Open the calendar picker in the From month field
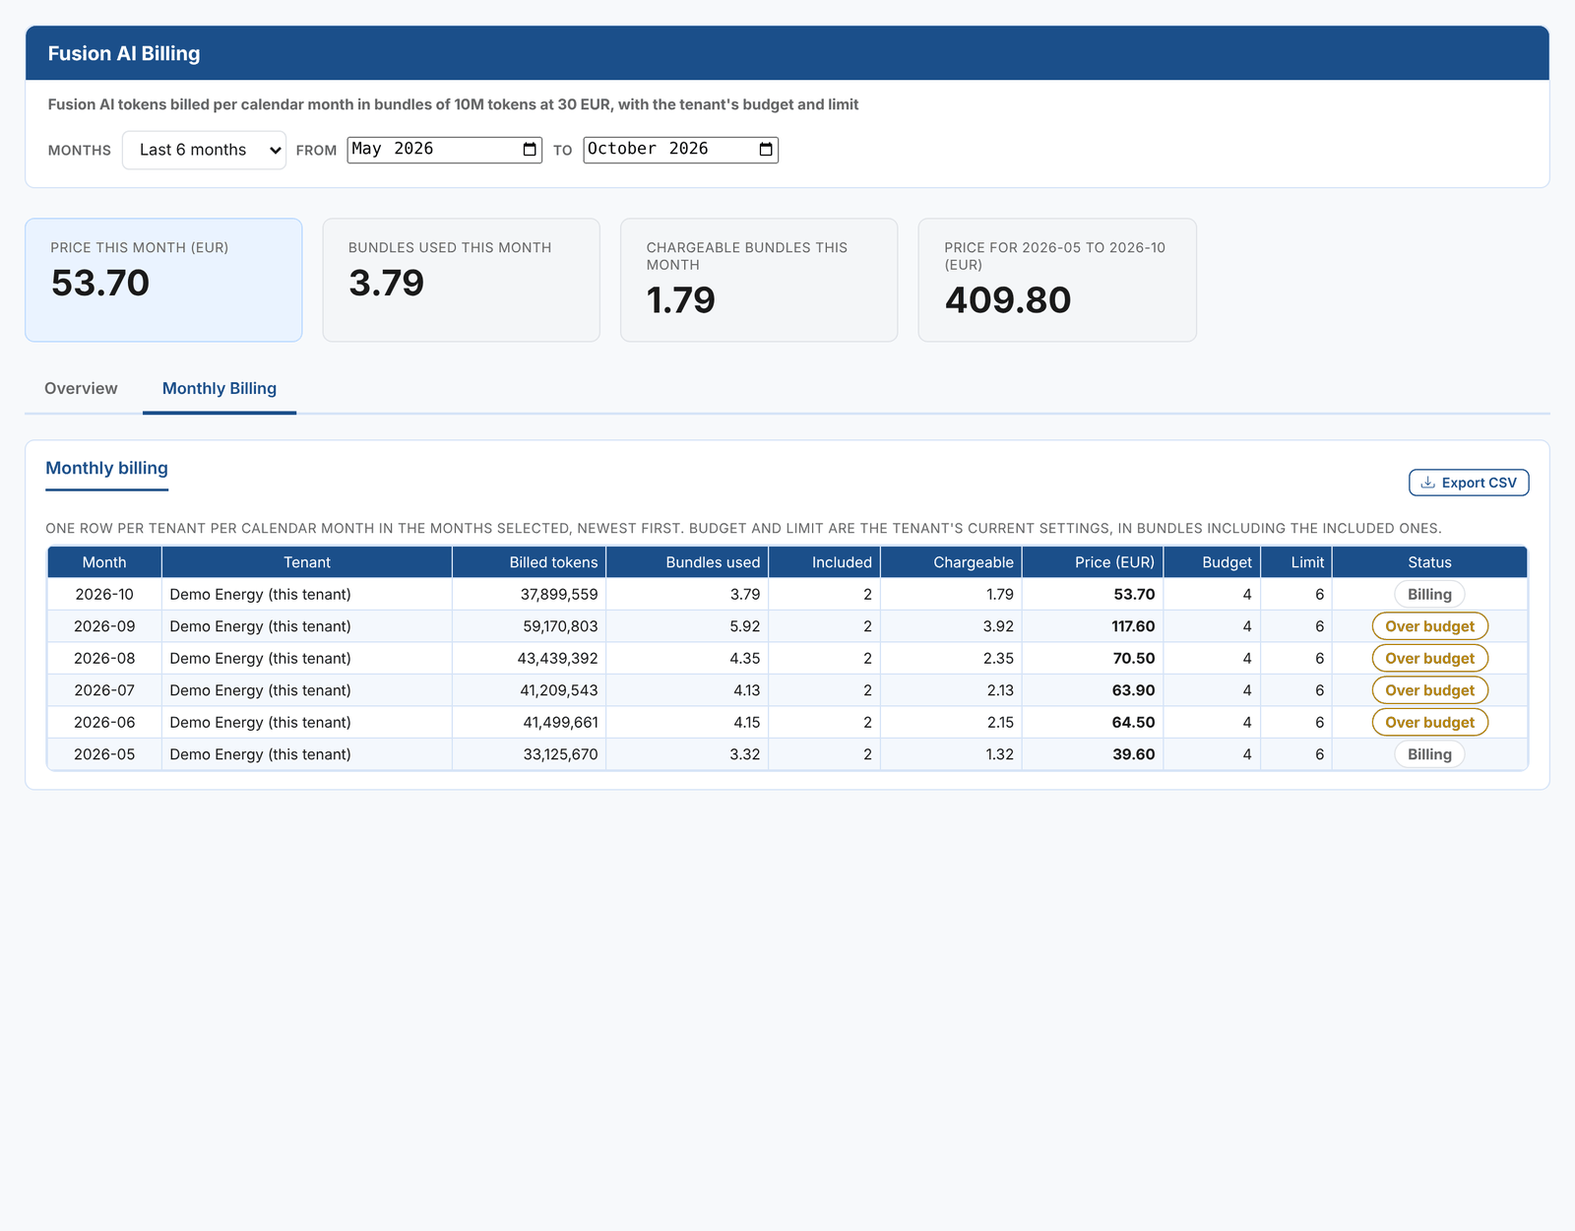 pyautogui.click(x=530, y=150)
